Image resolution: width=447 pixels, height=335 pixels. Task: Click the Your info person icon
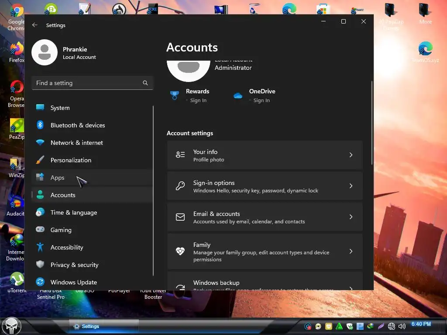[180, 155]
